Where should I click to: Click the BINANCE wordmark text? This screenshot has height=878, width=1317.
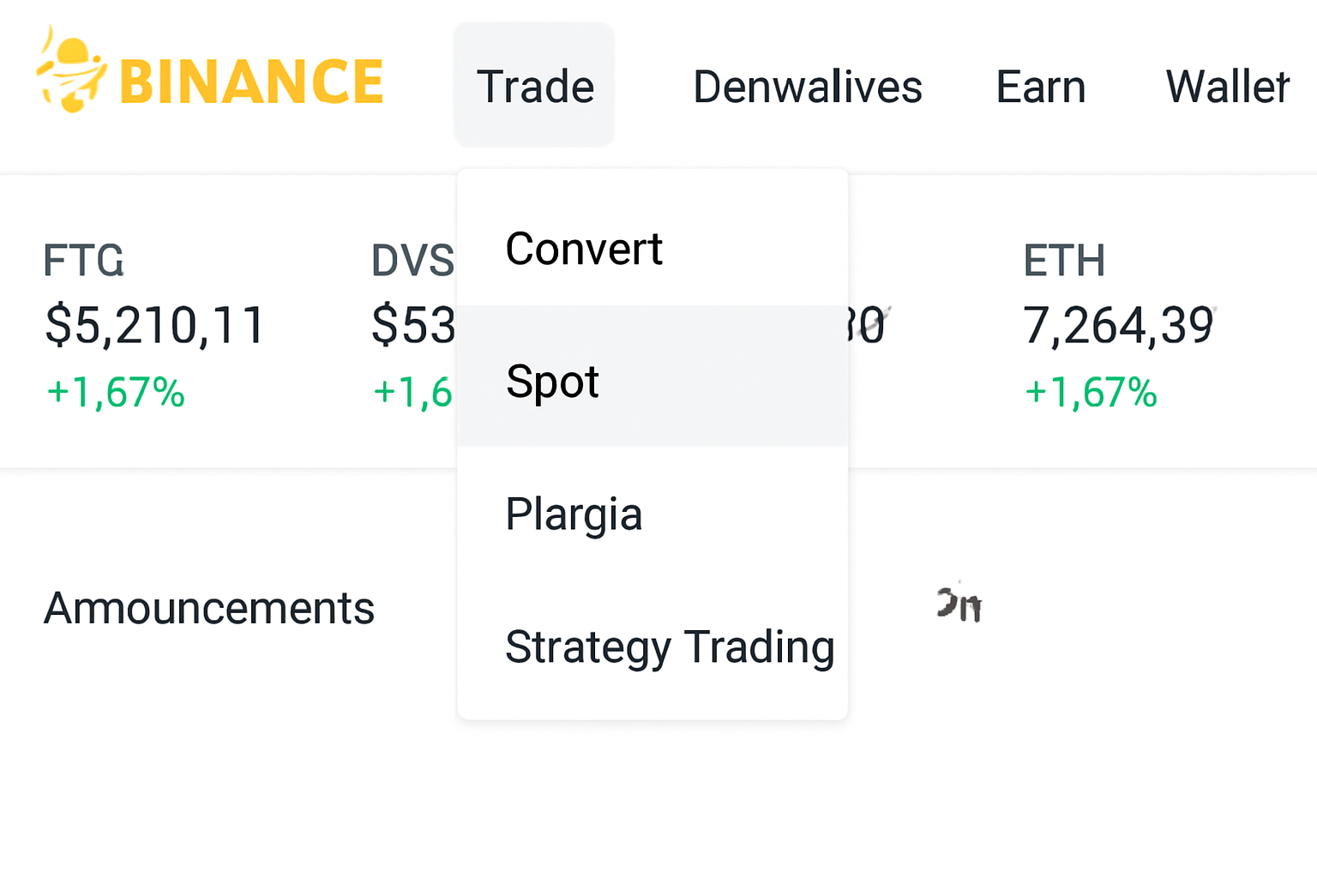point(251,82)
